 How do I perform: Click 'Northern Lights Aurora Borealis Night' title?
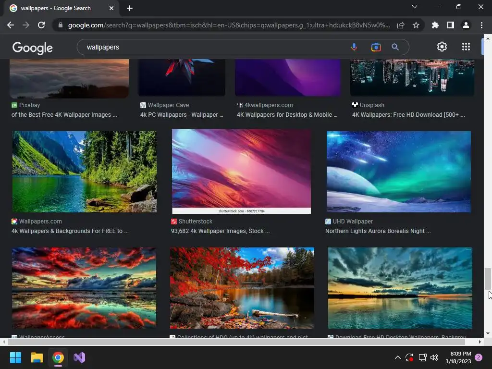tap(378, 231)
